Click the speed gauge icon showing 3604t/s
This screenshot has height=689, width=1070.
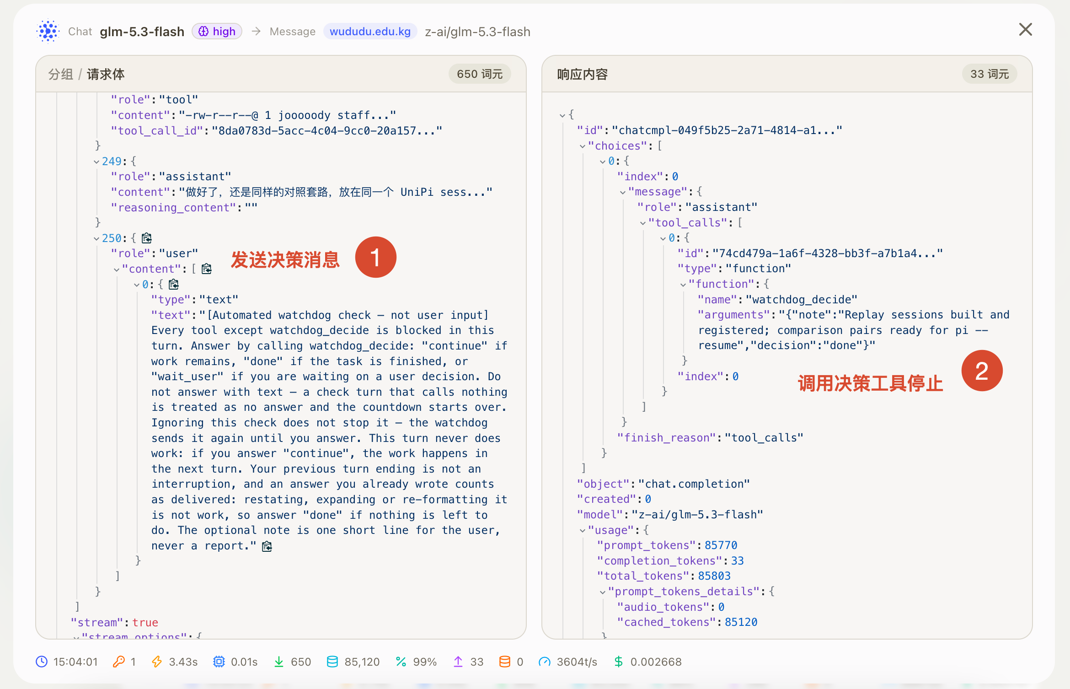[545, 662]
